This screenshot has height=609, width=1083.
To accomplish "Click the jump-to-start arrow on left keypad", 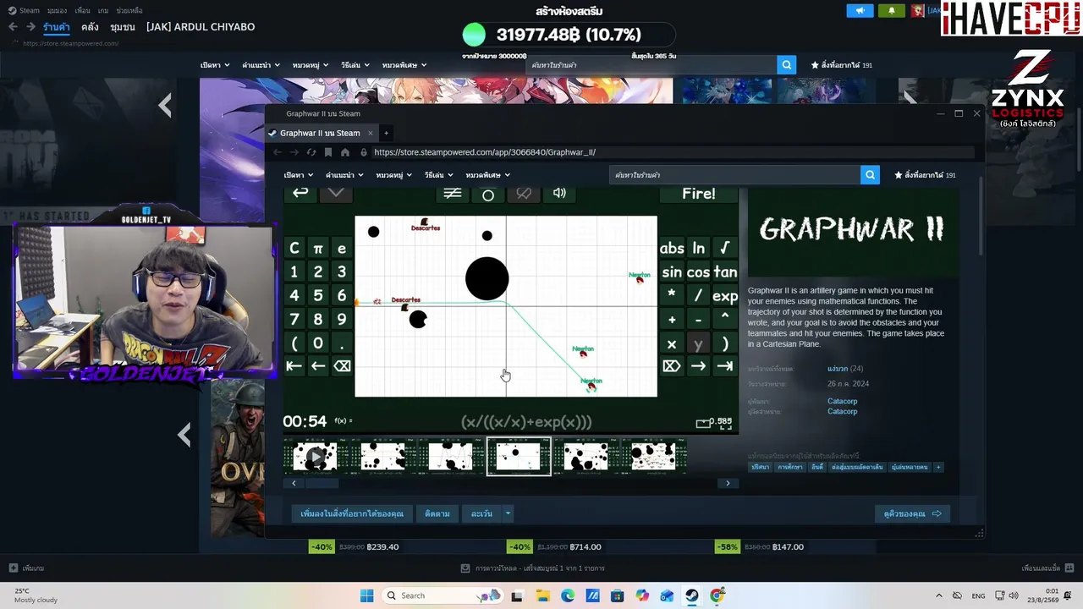I will 294,366.
